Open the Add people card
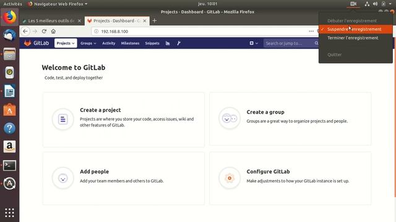This screenshot has width=396, height=222. pos(124,178)
